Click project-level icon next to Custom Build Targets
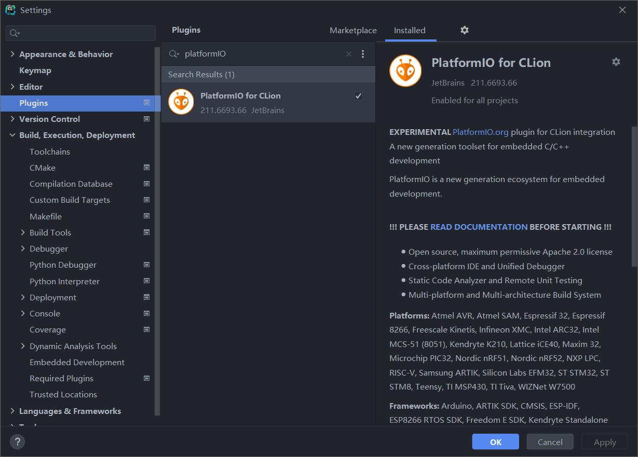 pyautogui.click(x=146, y=200)
